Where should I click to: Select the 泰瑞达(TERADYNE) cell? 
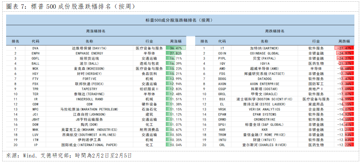point(89,94)
